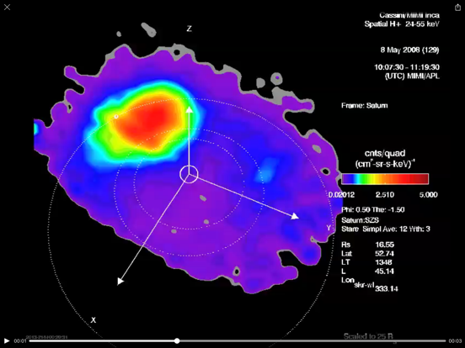Screen dimensions: 465x348
Task: Click the video progress slider handle
Action: [177, 341]
